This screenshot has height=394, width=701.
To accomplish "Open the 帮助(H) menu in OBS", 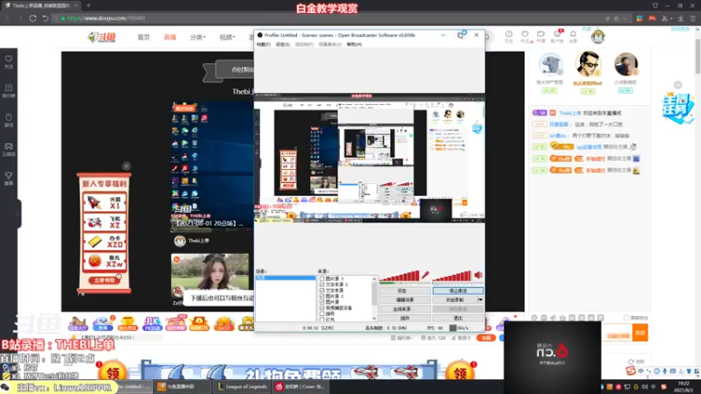I will (x=354, y=45).
